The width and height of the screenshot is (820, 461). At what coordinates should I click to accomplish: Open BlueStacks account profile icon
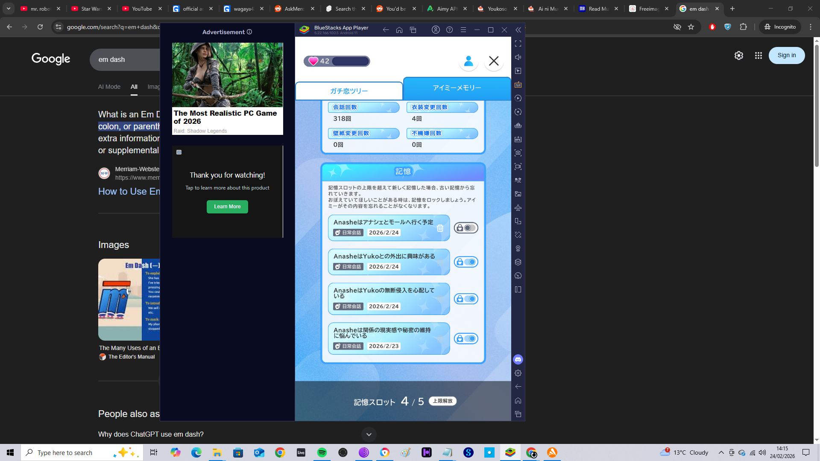(436, 30)
